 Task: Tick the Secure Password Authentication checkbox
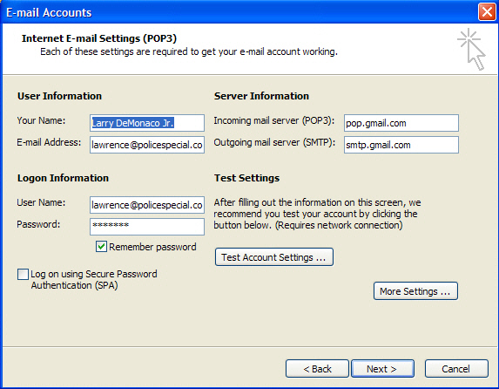(x=23, y=274)
